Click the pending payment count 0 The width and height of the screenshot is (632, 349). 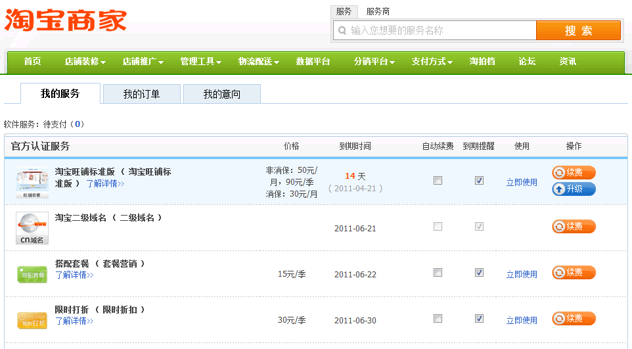(78, 124)
